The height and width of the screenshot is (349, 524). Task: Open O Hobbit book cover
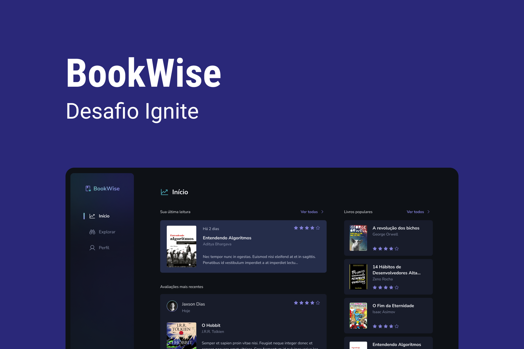tap(181, 336)
